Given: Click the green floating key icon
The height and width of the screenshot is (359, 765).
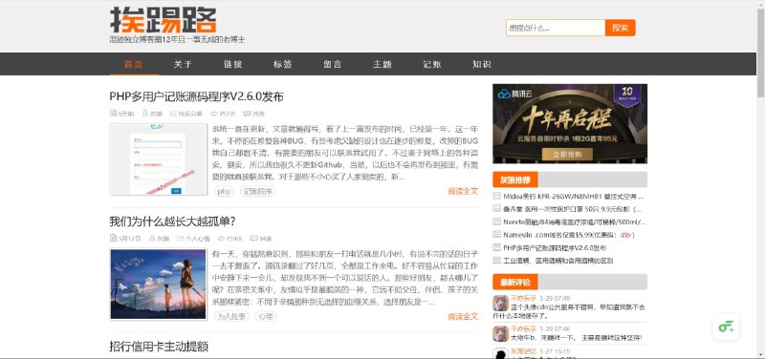Looking at the screenshot, I should (726, 327).
